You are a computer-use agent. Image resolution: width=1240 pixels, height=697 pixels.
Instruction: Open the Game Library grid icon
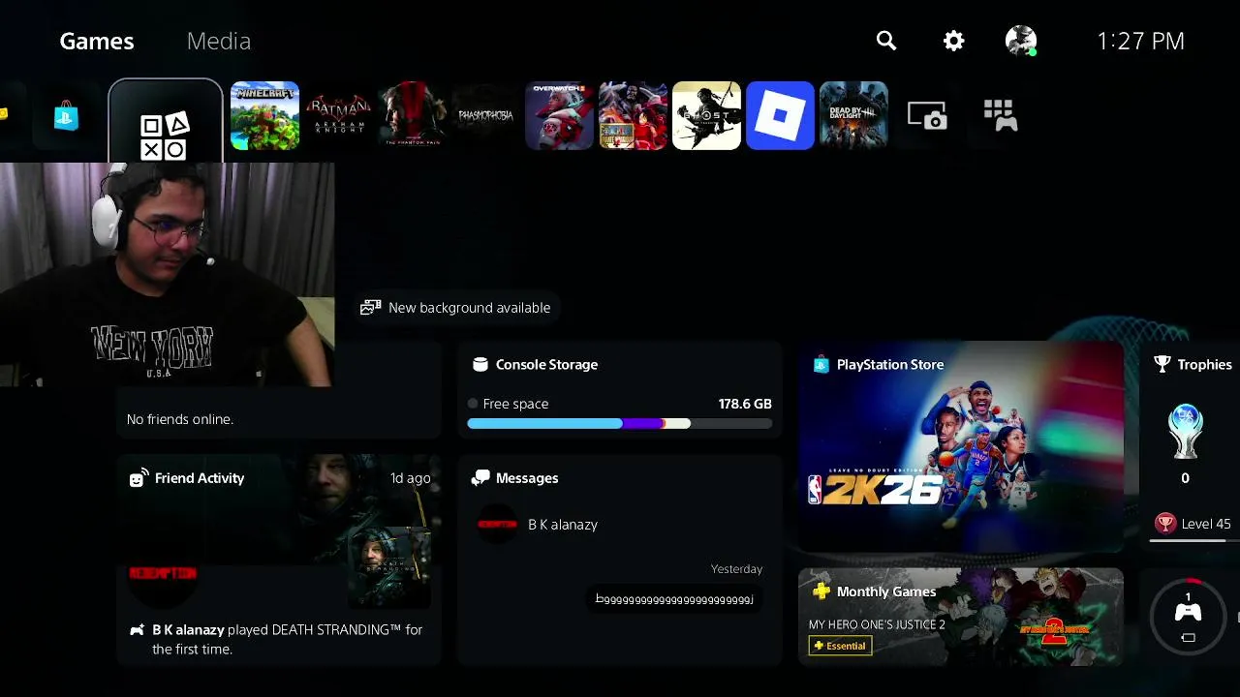click(x=1001, y=115)
